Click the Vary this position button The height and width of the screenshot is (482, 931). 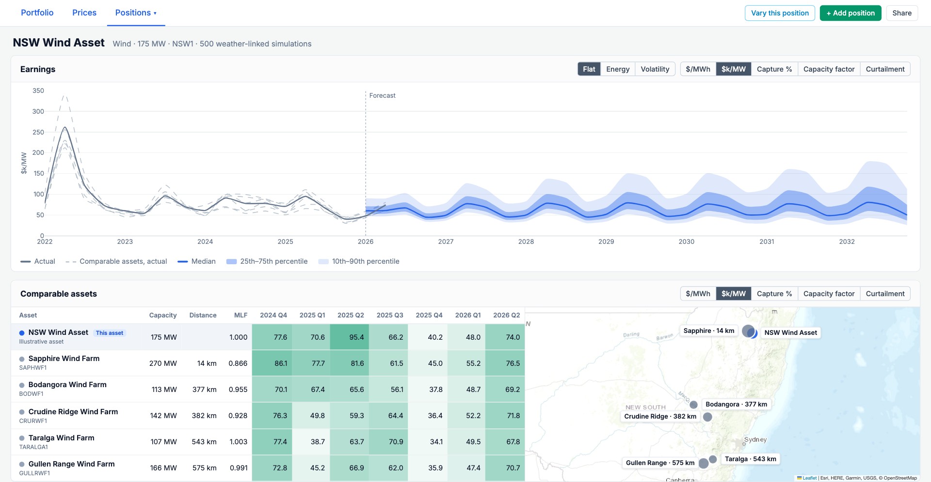[x=780, y=13]
